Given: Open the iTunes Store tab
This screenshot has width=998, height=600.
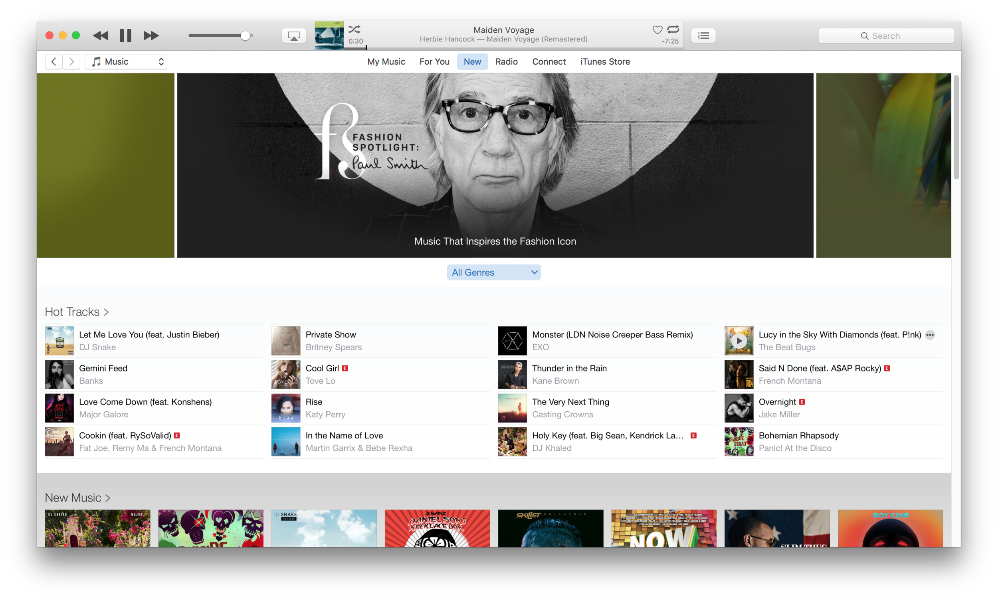Looking at the screenshot, I should click(x=605, y=61).
